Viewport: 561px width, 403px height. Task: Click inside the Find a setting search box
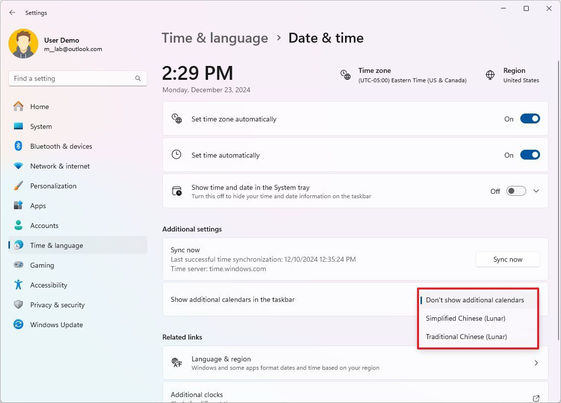pyautogui.click(x=77, y=78)
